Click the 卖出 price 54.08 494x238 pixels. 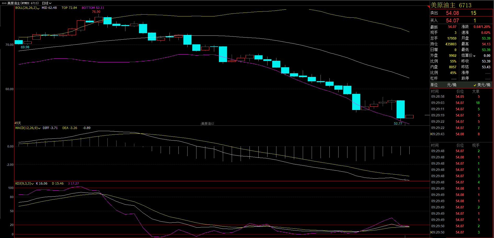click(x=452, y=13)
